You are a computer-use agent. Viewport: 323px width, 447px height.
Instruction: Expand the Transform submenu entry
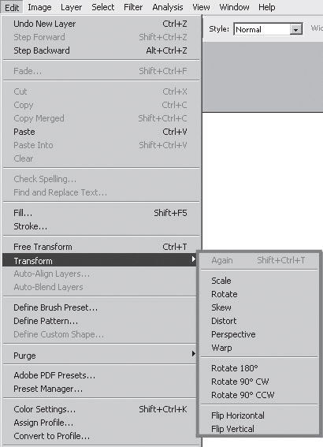coord(99,260)
